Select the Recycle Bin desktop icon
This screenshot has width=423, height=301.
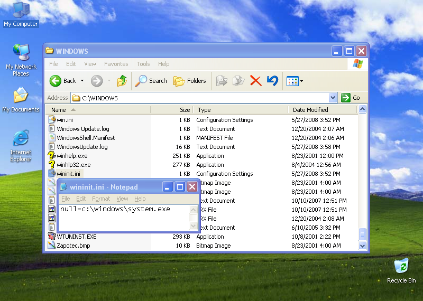coord(401,271)
